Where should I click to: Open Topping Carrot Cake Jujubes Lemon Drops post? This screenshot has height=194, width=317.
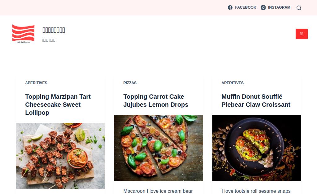156,101
